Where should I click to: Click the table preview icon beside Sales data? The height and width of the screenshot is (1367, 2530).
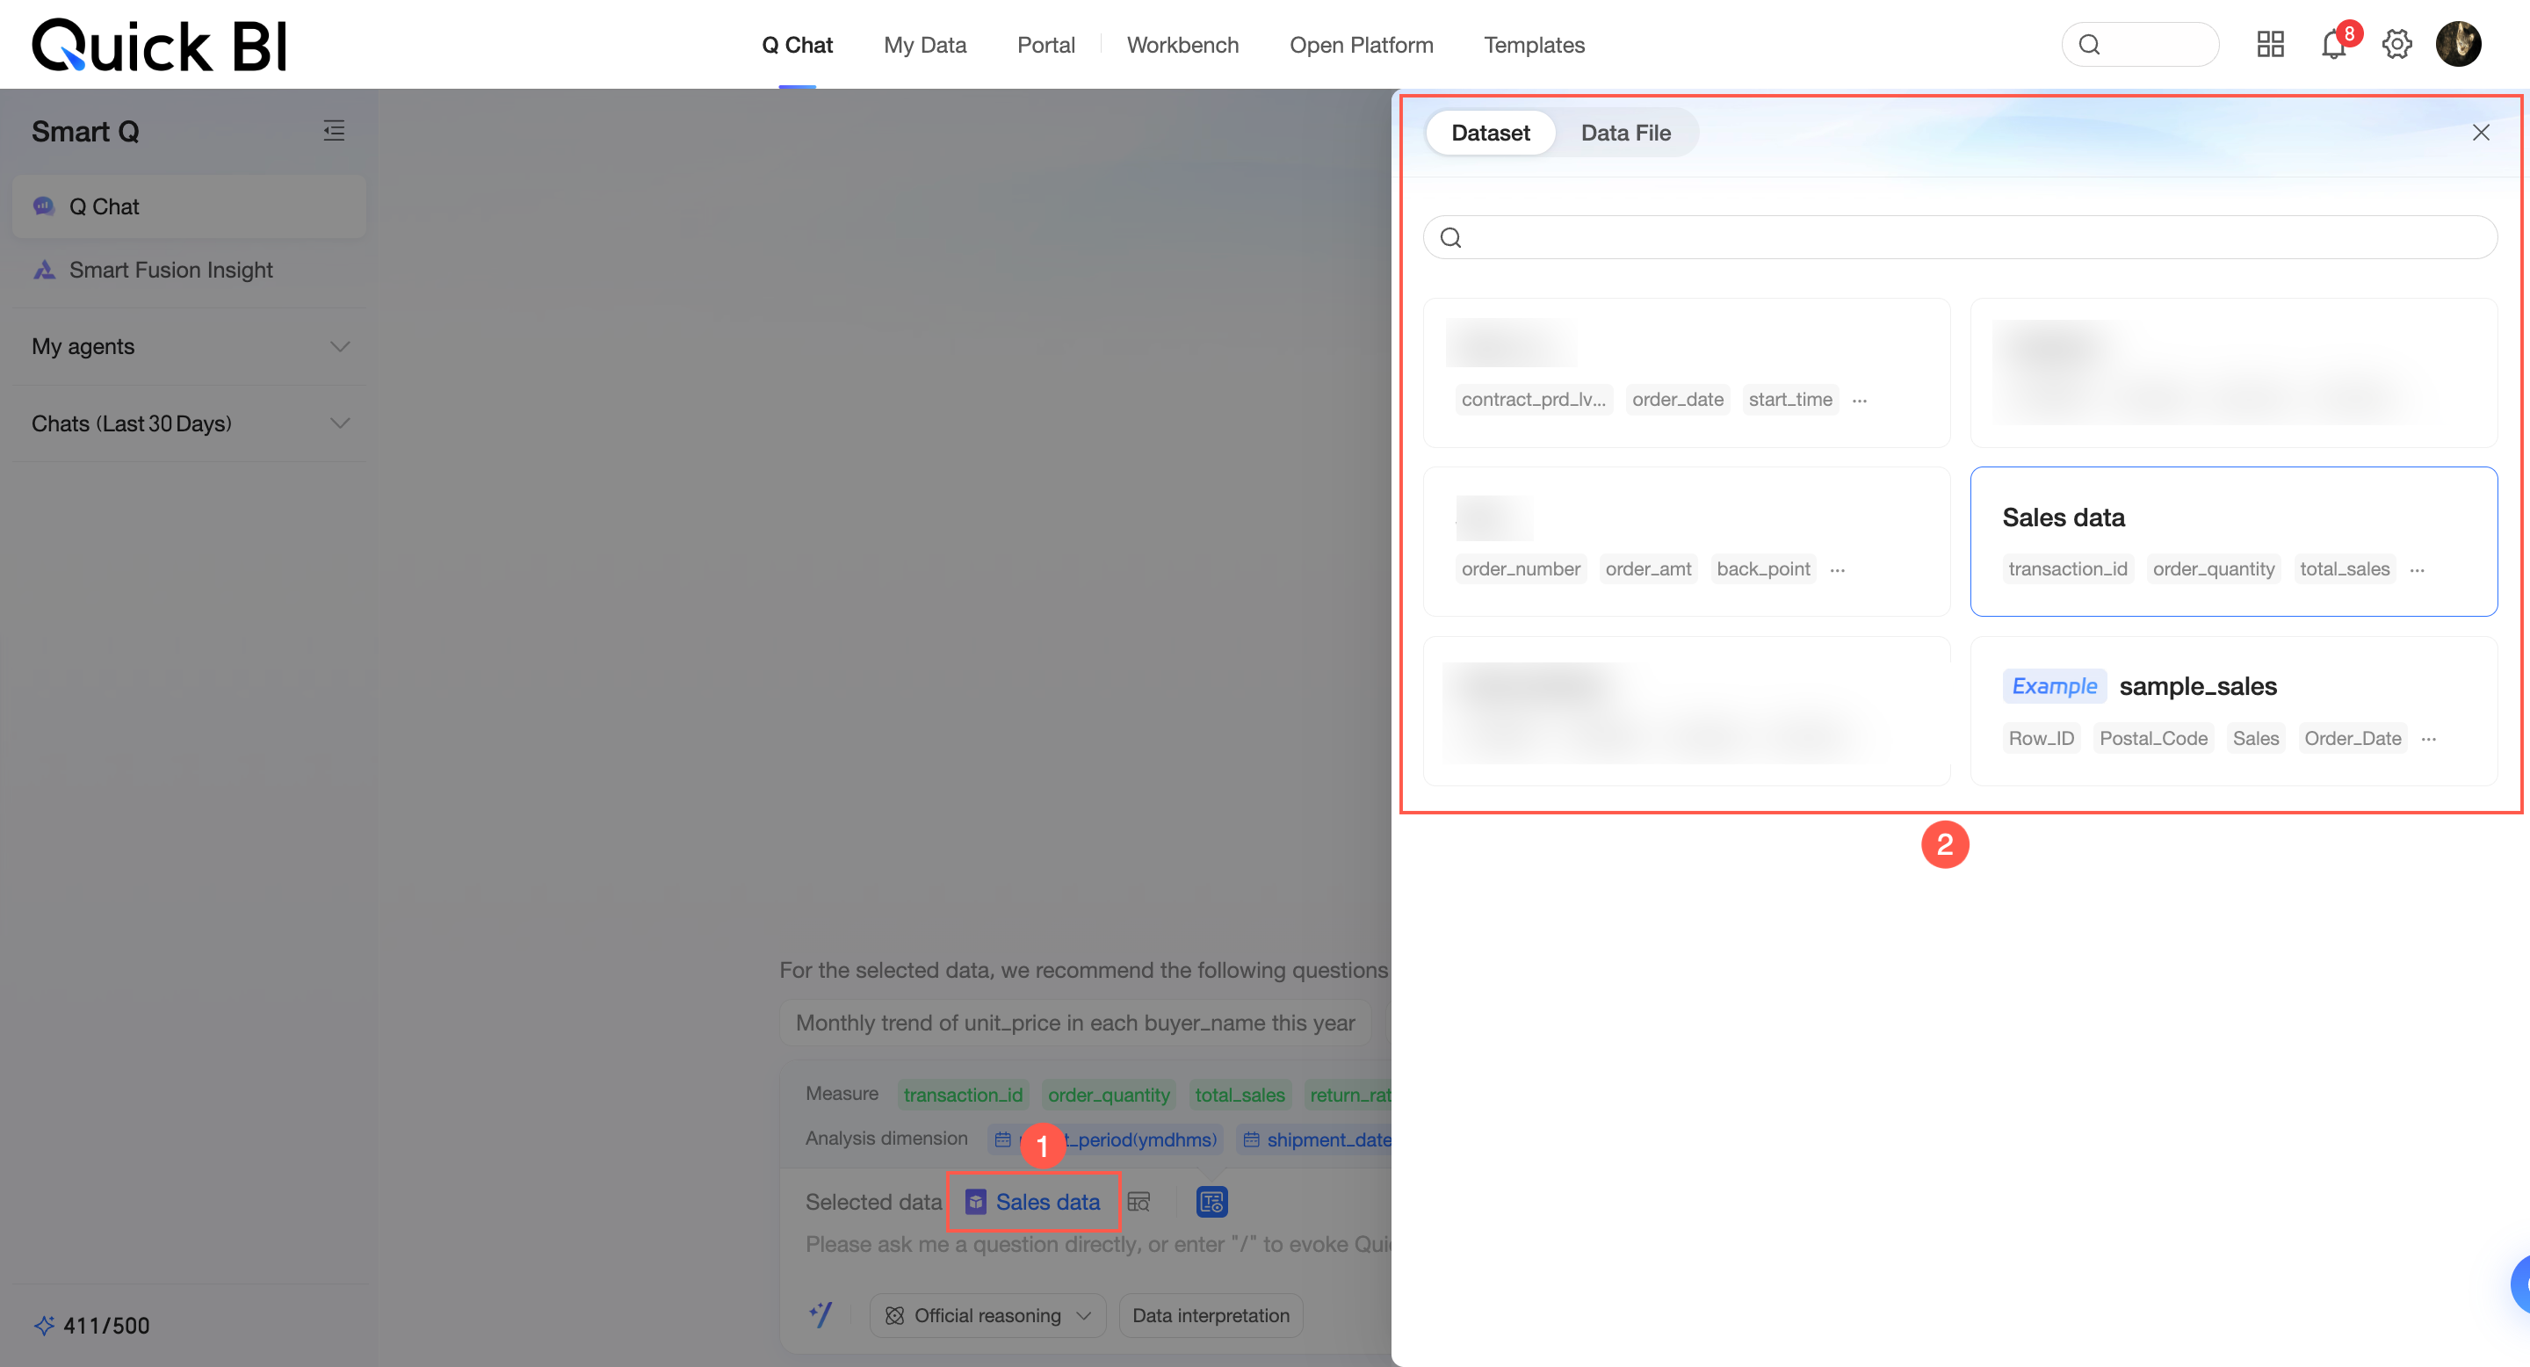1138,1201
